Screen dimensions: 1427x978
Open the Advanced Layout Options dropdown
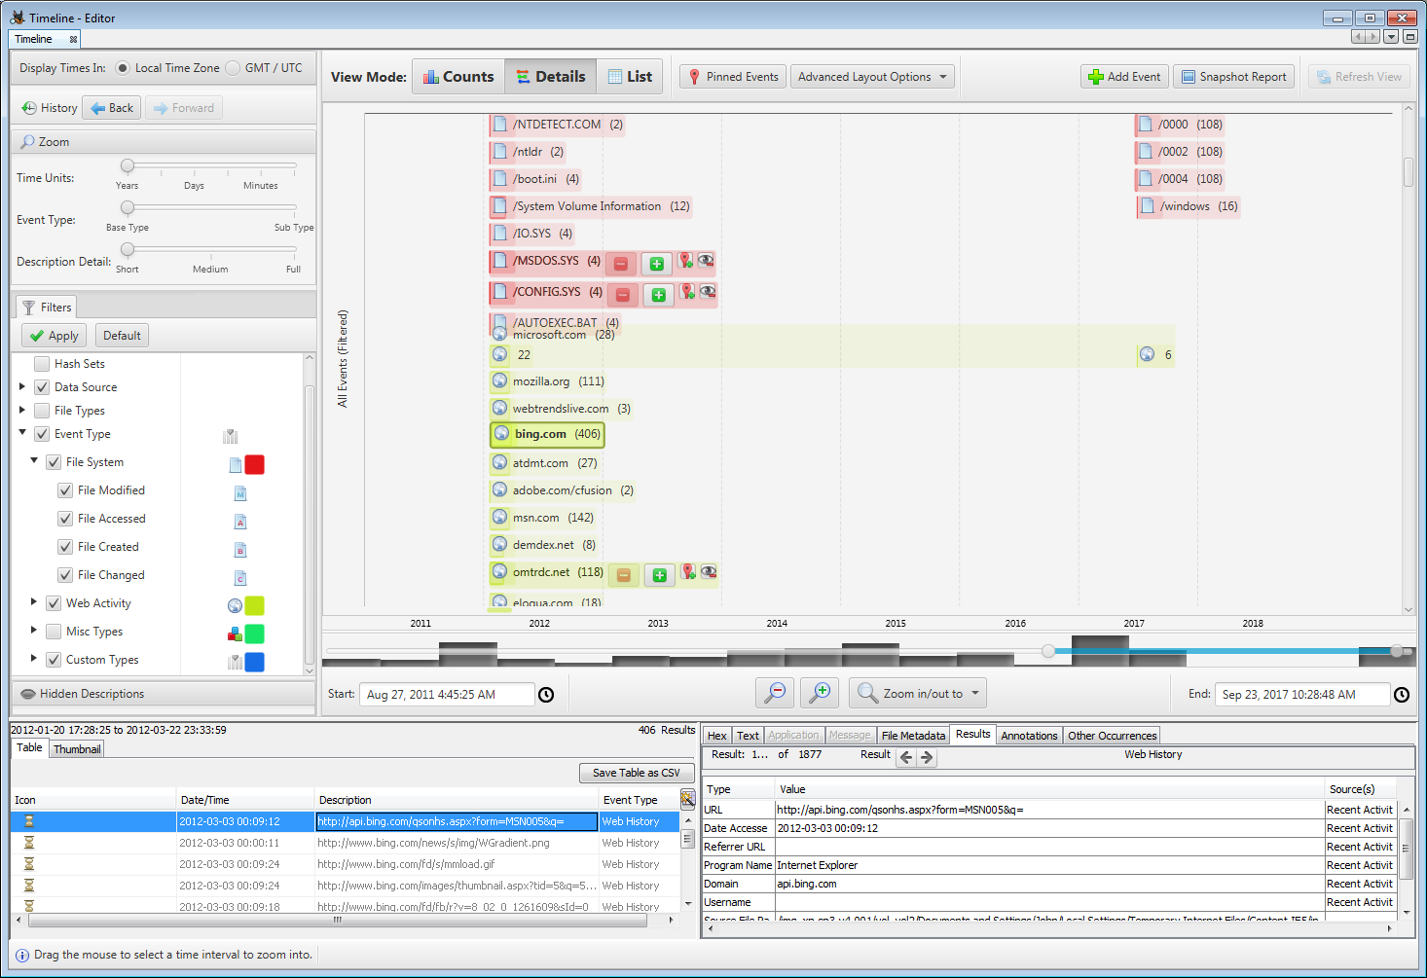tap(871, 76)
